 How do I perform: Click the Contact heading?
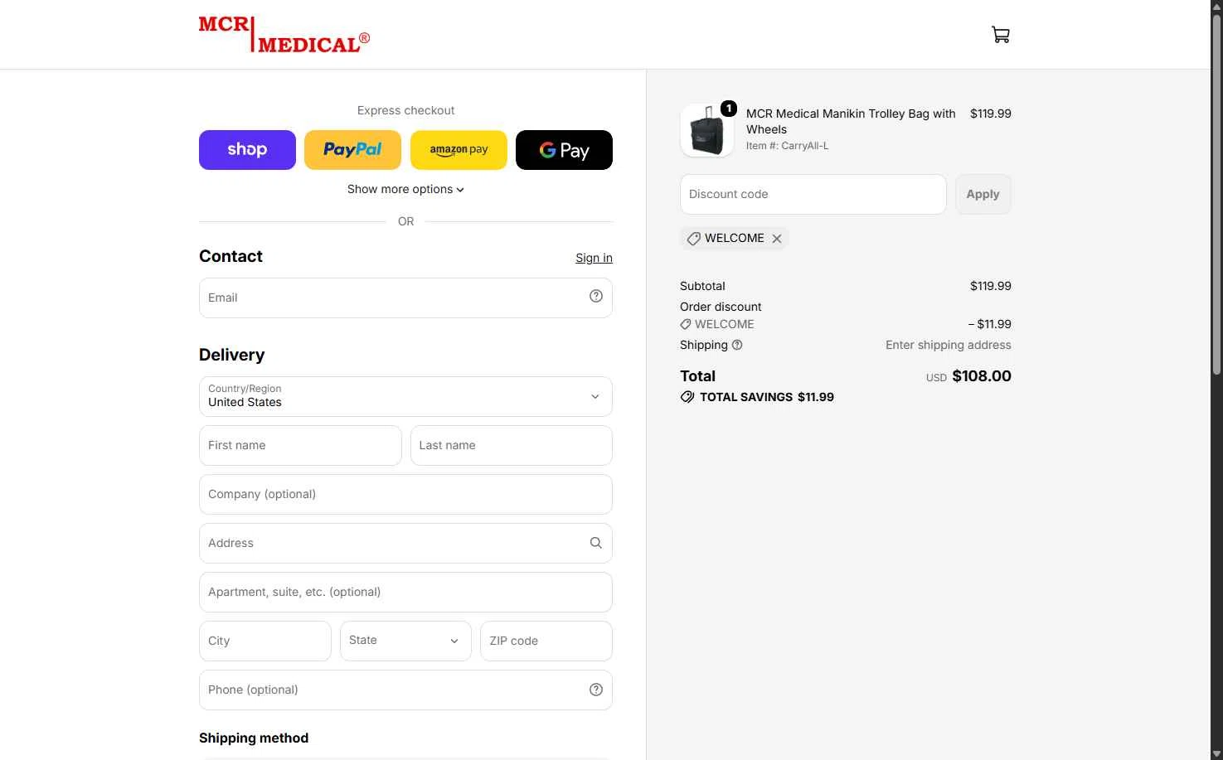click(231, 256)
